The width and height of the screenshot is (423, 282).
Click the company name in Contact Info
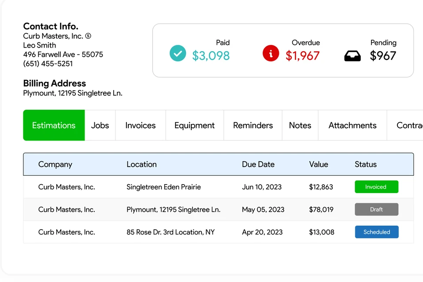coord(53,36)
